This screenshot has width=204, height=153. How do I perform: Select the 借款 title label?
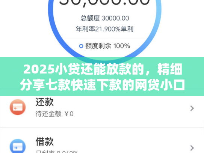pyautogui.click(x=44, y=142)
